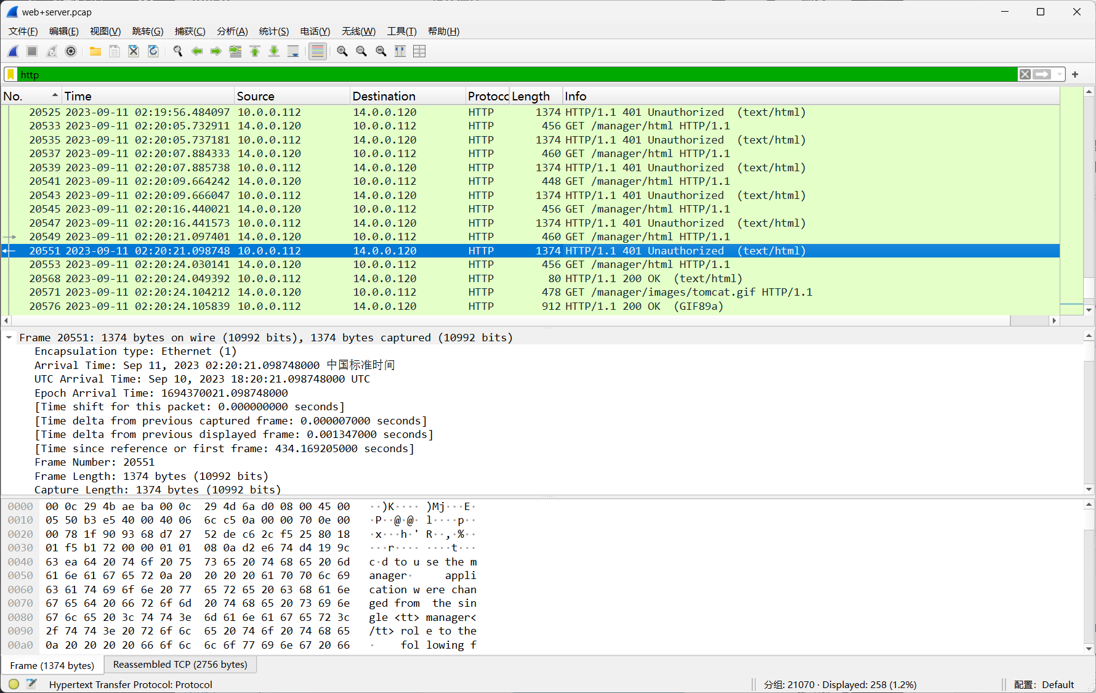Switch to Frame (1374 bytes) tab
Screen dimensions: 1096x693
pyautogui.click(x=52, y=665)
